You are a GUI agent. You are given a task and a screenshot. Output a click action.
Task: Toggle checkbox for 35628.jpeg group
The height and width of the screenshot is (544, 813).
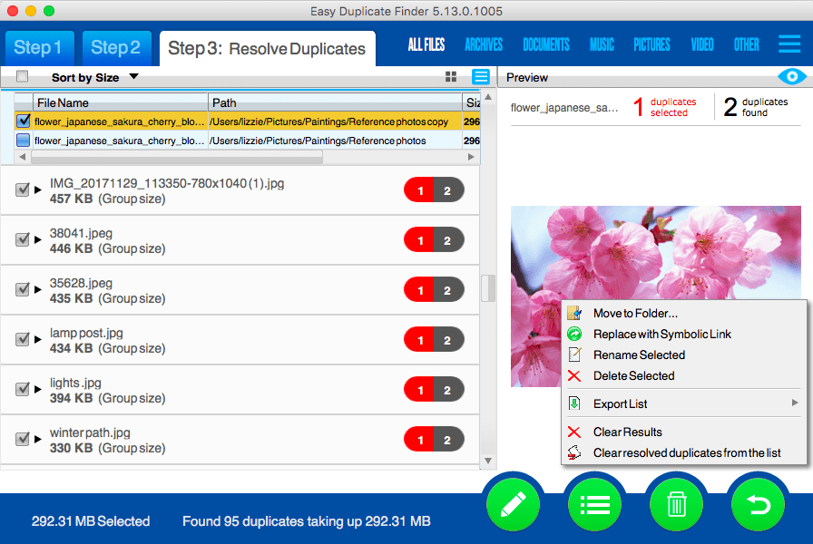pyautogui.click(x=23, y=289)
